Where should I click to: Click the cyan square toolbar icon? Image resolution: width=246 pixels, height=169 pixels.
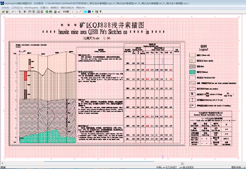[85, 11]
